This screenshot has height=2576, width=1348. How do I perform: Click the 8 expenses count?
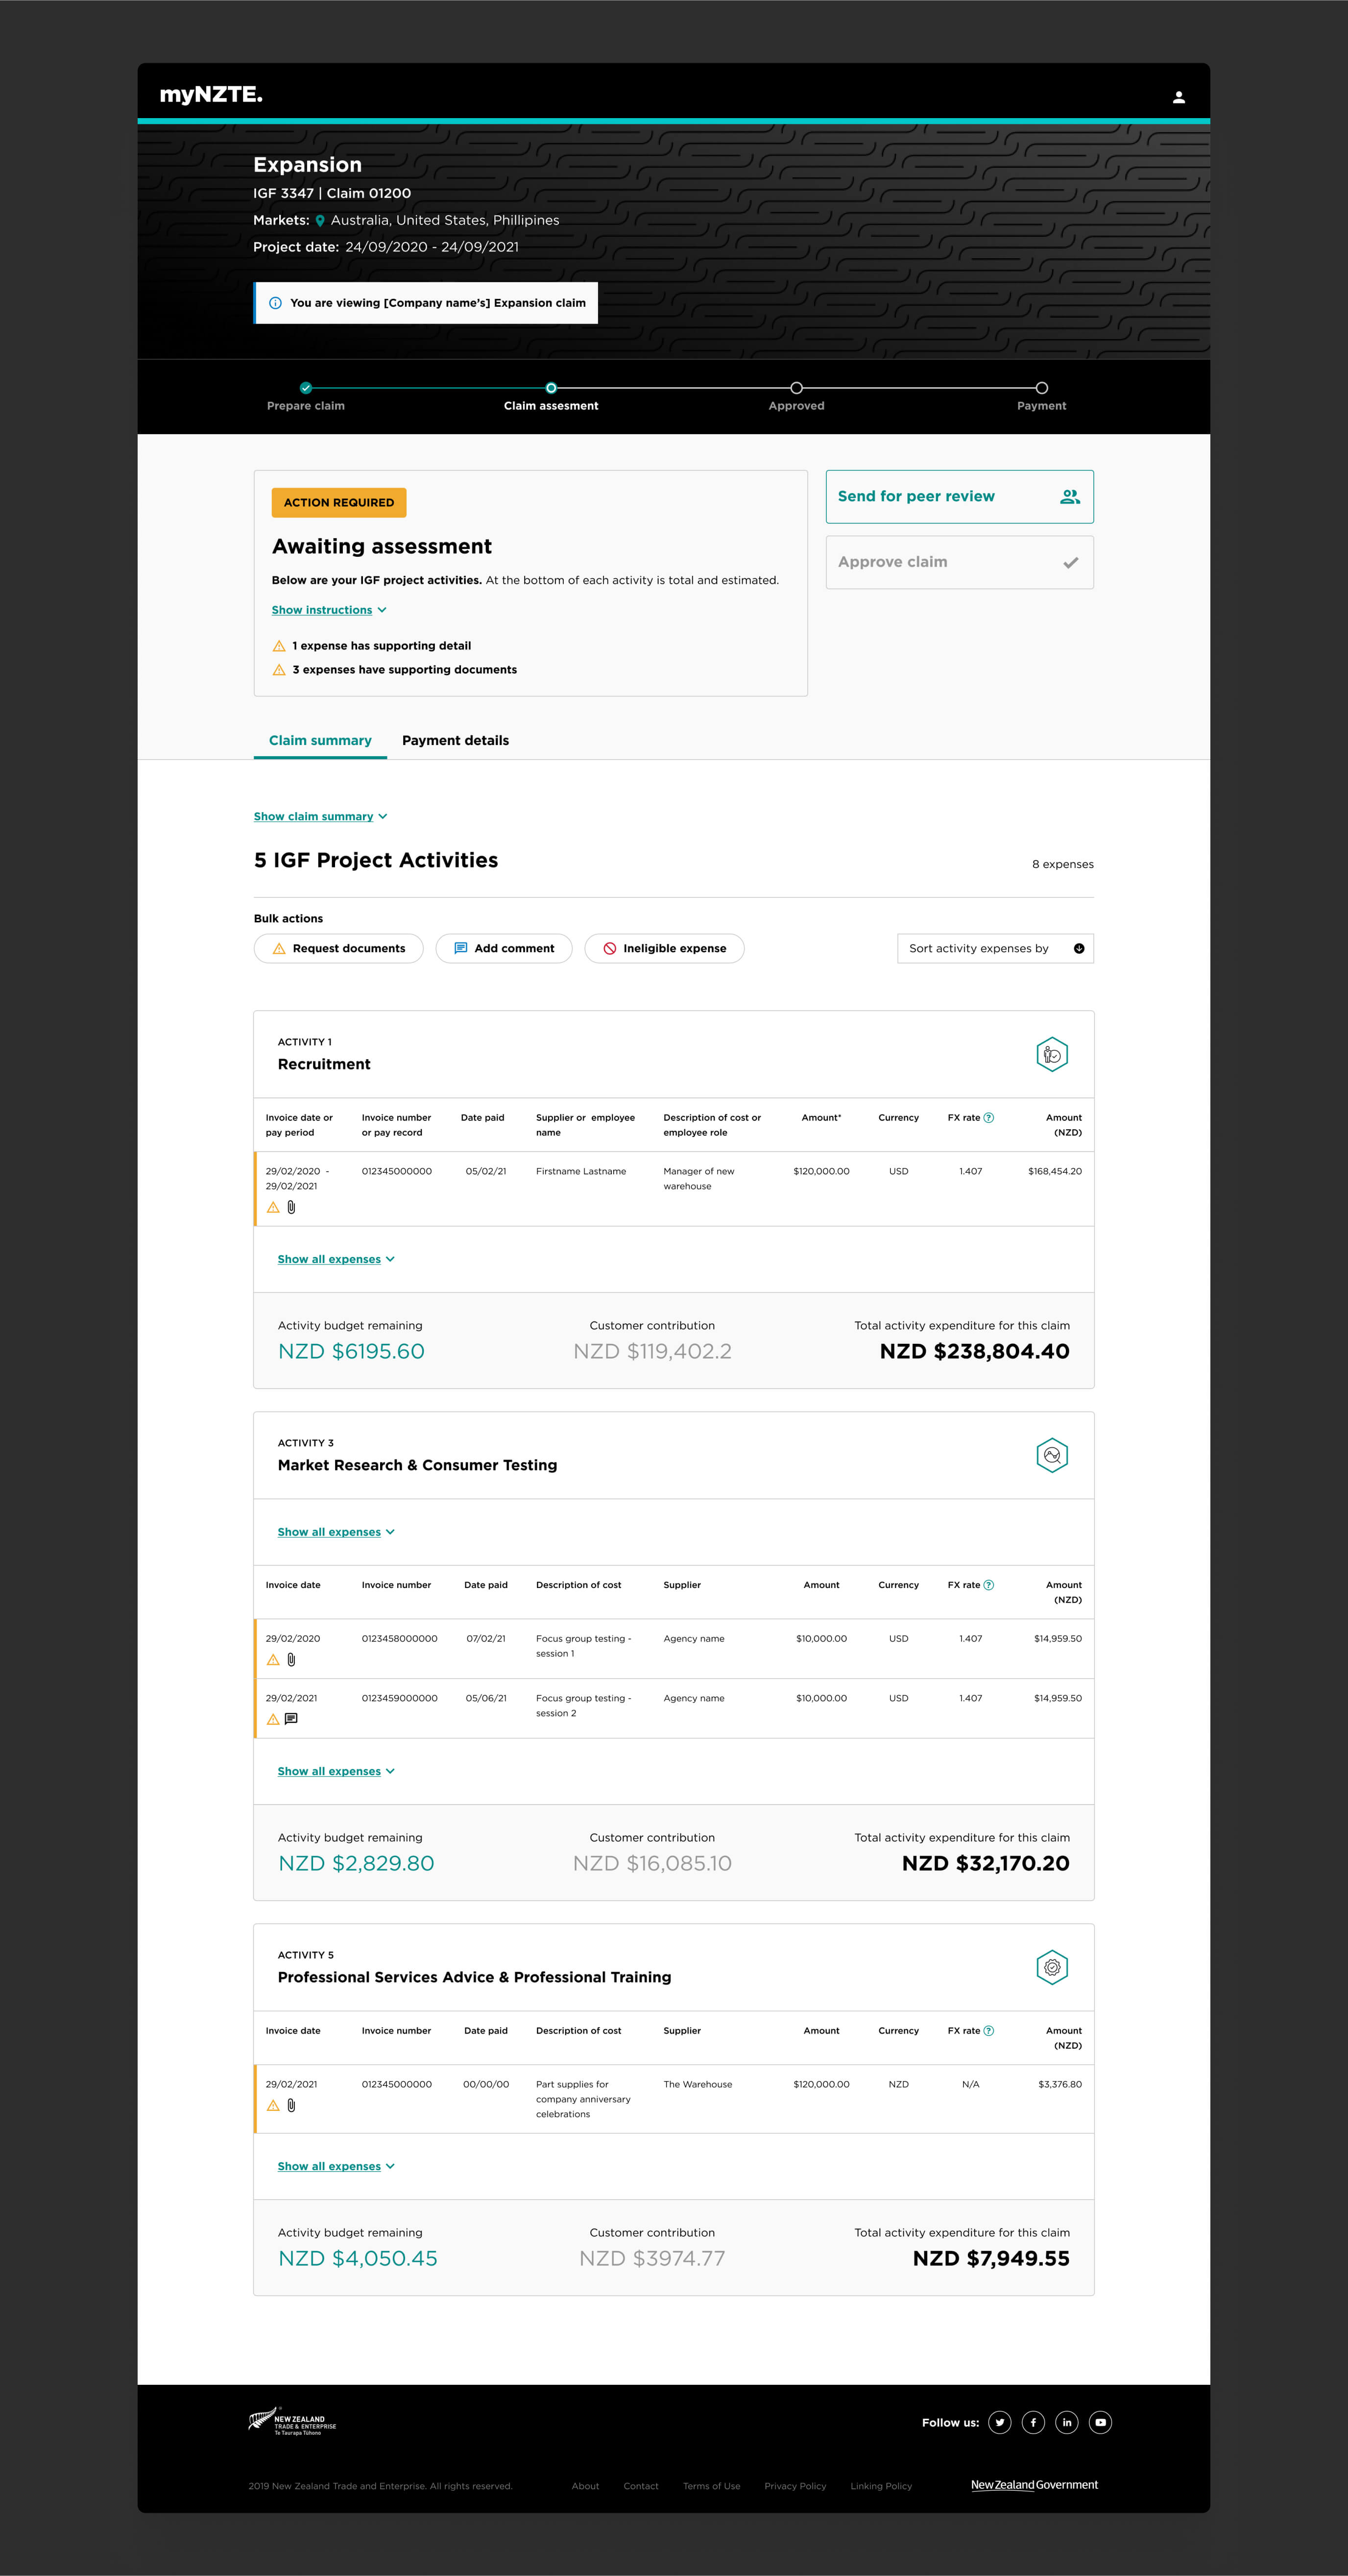(1062, 865)
